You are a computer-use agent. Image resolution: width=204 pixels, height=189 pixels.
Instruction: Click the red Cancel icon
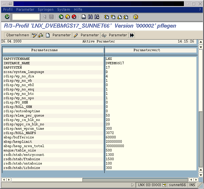[74, 17]
